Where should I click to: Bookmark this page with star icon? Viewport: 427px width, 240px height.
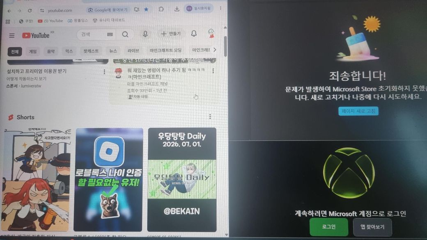click(x=146, y=9)
